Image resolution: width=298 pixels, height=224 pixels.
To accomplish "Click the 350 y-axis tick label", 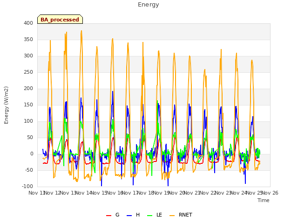I will coord(28,39).
